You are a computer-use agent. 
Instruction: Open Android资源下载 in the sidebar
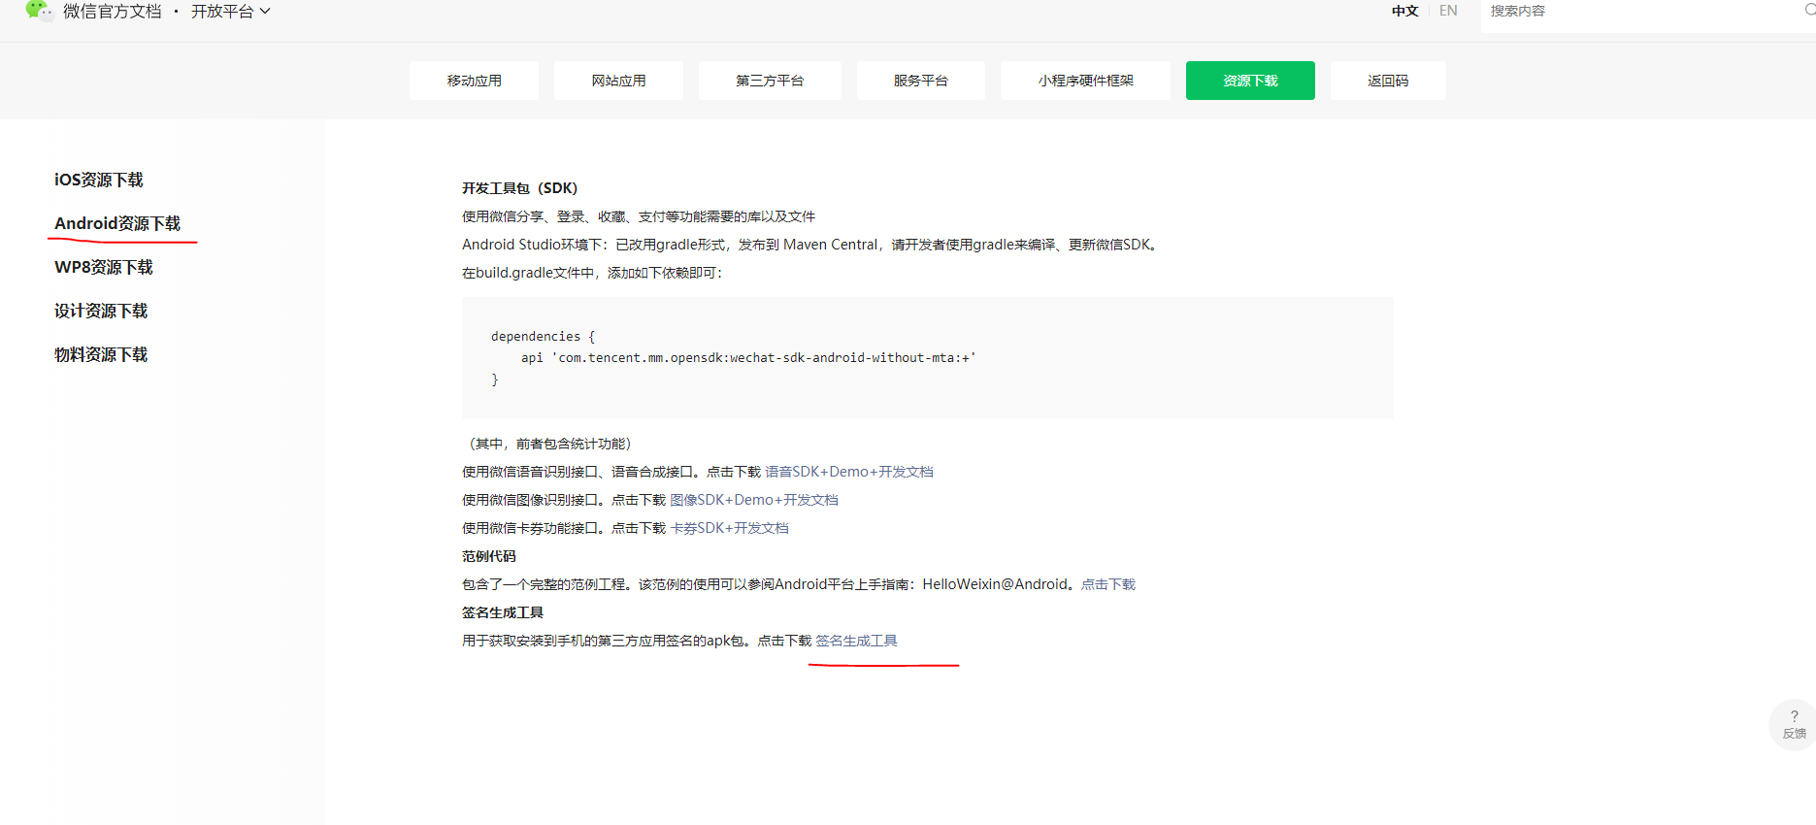coord(117,223)
